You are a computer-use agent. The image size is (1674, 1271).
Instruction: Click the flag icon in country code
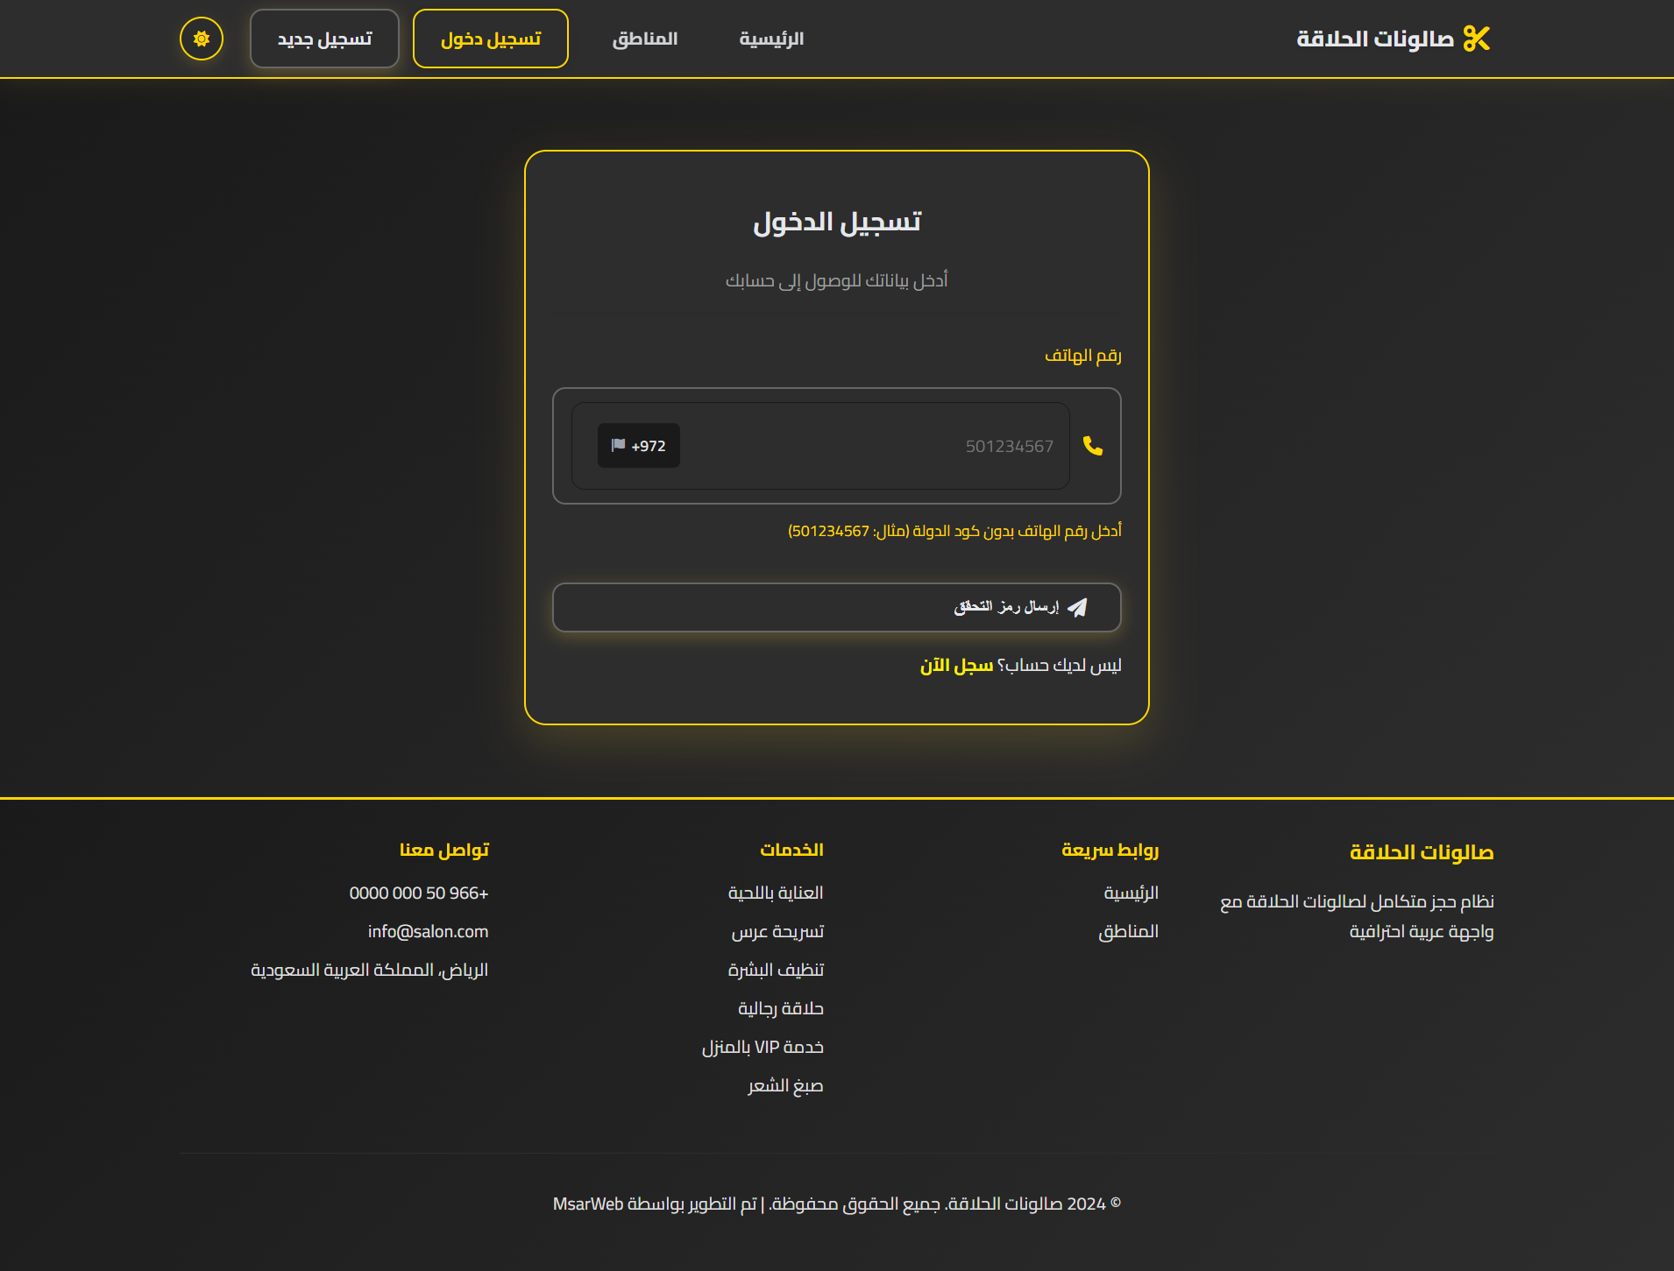tap(618, 445)
